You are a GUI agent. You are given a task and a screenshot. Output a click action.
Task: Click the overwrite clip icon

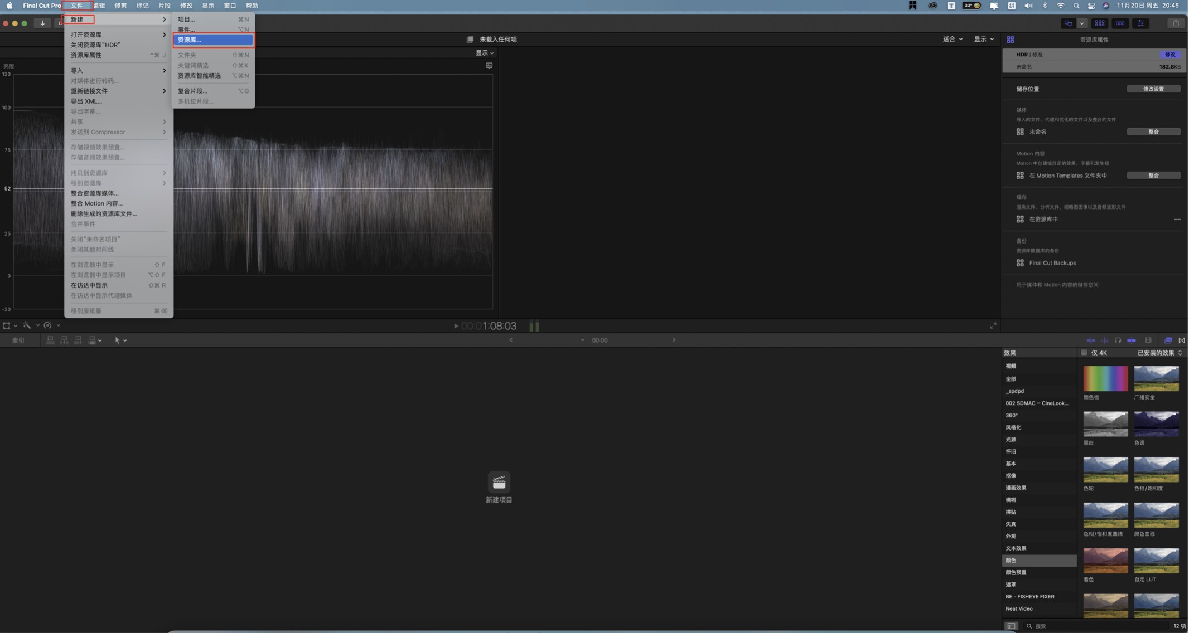tap(92, 340)
